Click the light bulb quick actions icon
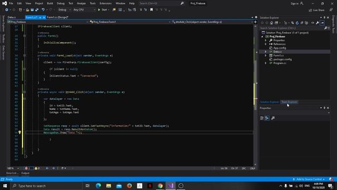337x190 pixels. click(19, 132)
